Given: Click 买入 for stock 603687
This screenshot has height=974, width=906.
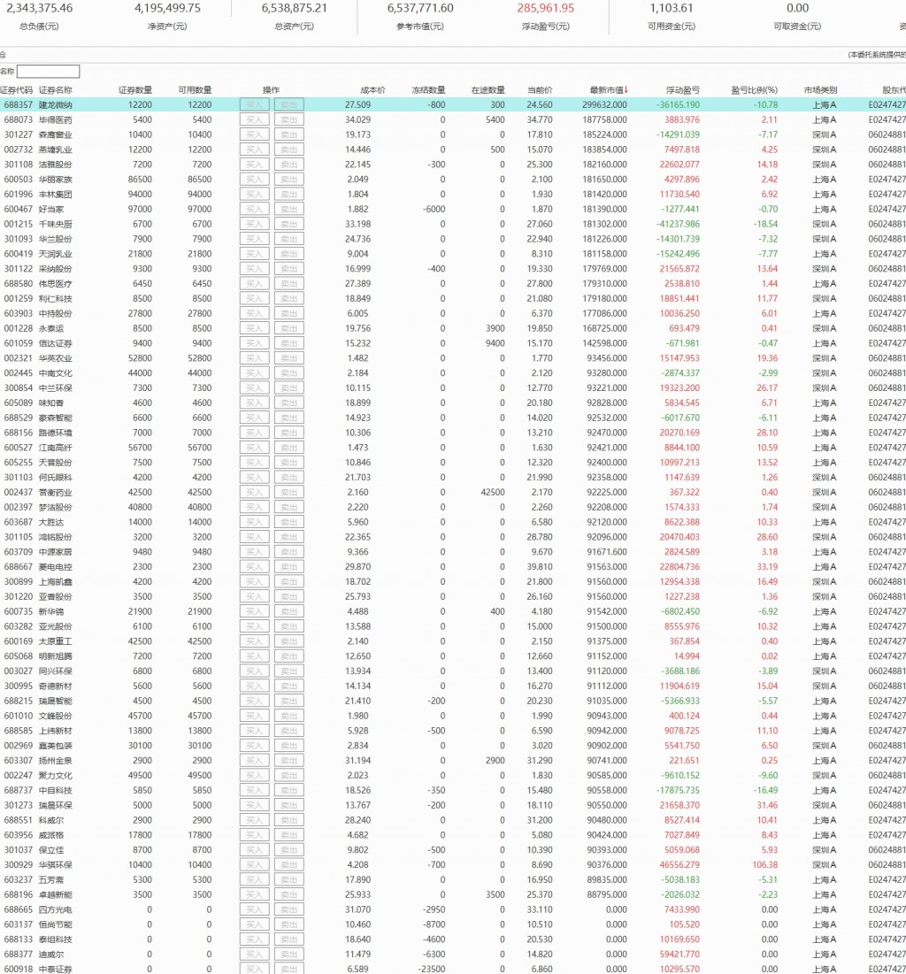Looking at the screenshot, I should tap(255, 523).
